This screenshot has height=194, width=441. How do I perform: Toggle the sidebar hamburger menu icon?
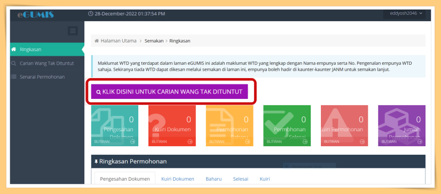coord(73,31)
